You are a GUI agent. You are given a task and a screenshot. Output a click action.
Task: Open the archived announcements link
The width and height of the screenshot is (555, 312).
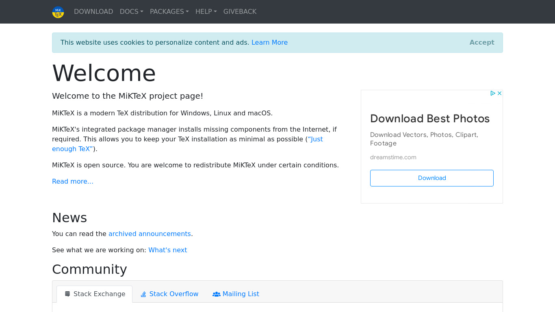pos(150,234)
